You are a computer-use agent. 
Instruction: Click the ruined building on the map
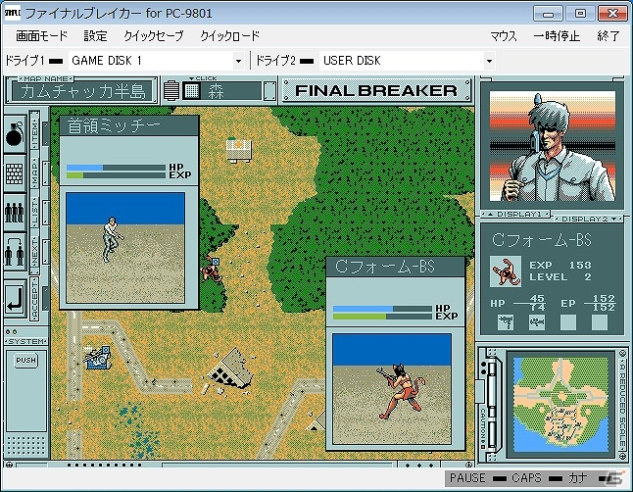229,370
